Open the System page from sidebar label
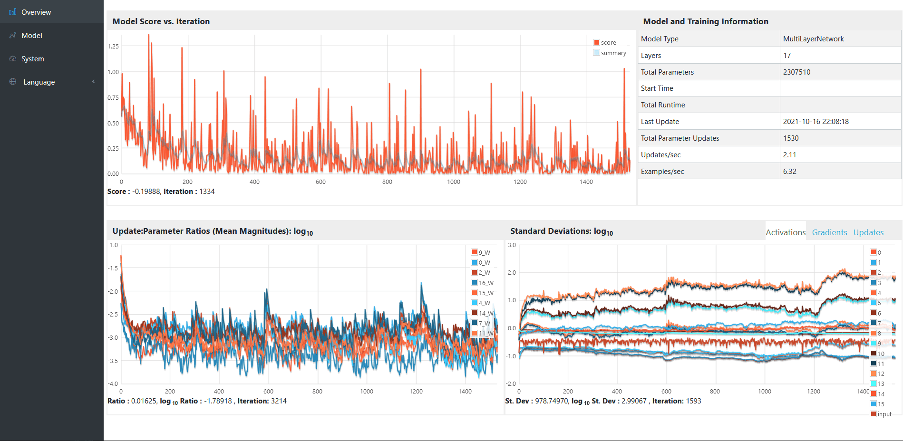 click(33, 58)
